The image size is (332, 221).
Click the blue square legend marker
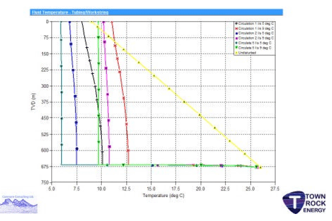pos(236,33)
